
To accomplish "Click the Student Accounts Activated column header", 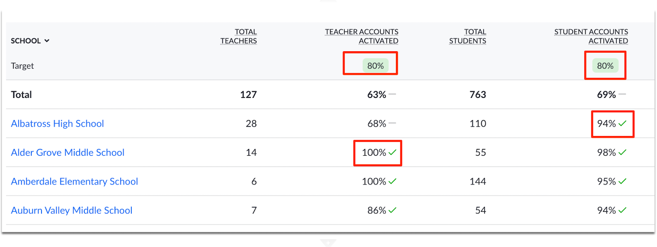I will click(591, 36).
